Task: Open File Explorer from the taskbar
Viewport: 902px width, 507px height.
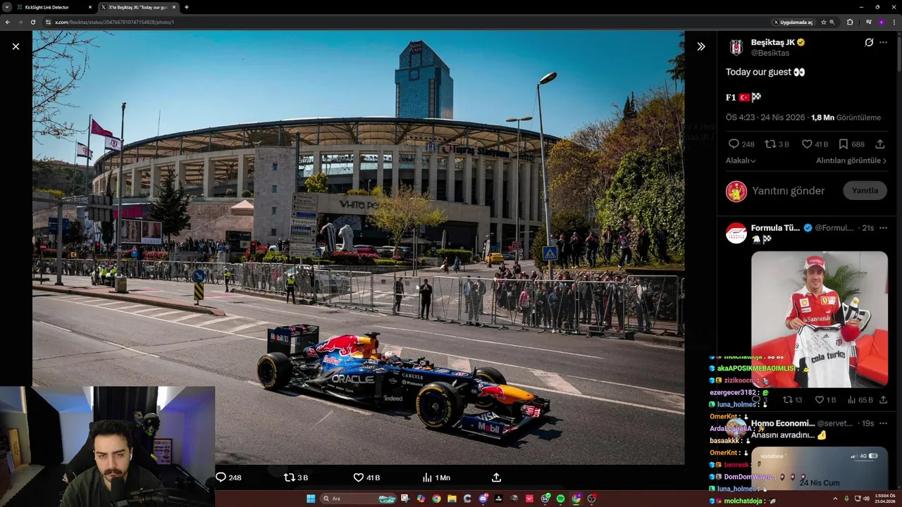Action: [x=452, y=499]
